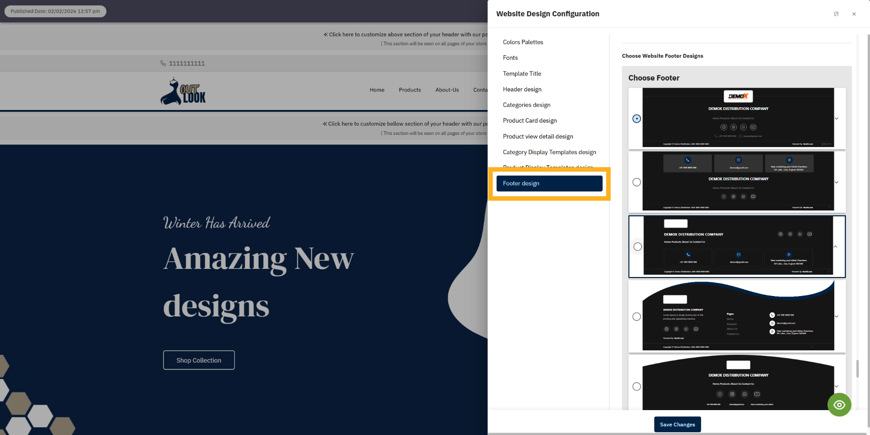Select the third footer layout radio button
Viewport: 870px width, 435px height.
(x=638, y=246)
